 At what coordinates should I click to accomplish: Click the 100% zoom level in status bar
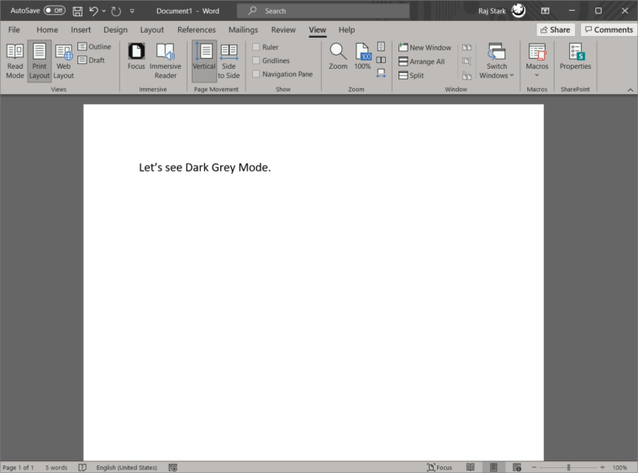click(x=620, y=468)
